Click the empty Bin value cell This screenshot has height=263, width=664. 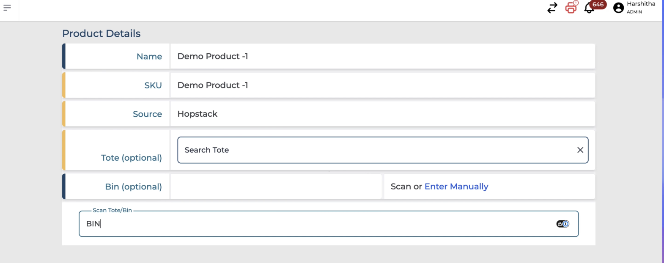(276, 186)
